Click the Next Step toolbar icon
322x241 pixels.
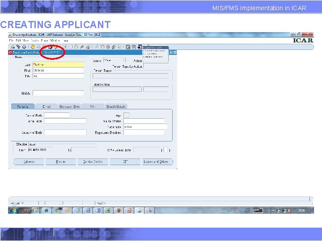coord(38,47)
